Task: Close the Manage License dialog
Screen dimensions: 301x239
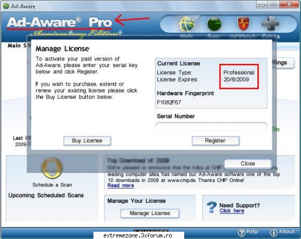Action: (248, 164)
